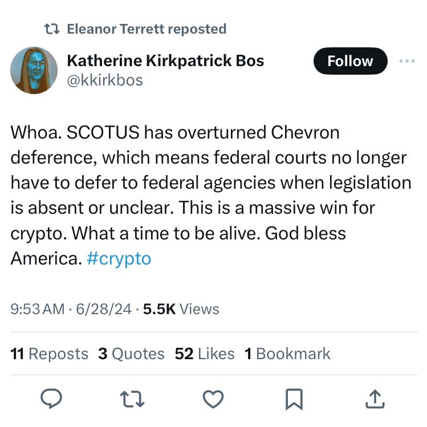This screenshot has height=427, width=427.
Task: Click the Katherine Kirkpatrick Bos display name
Action: coord(165,61)
